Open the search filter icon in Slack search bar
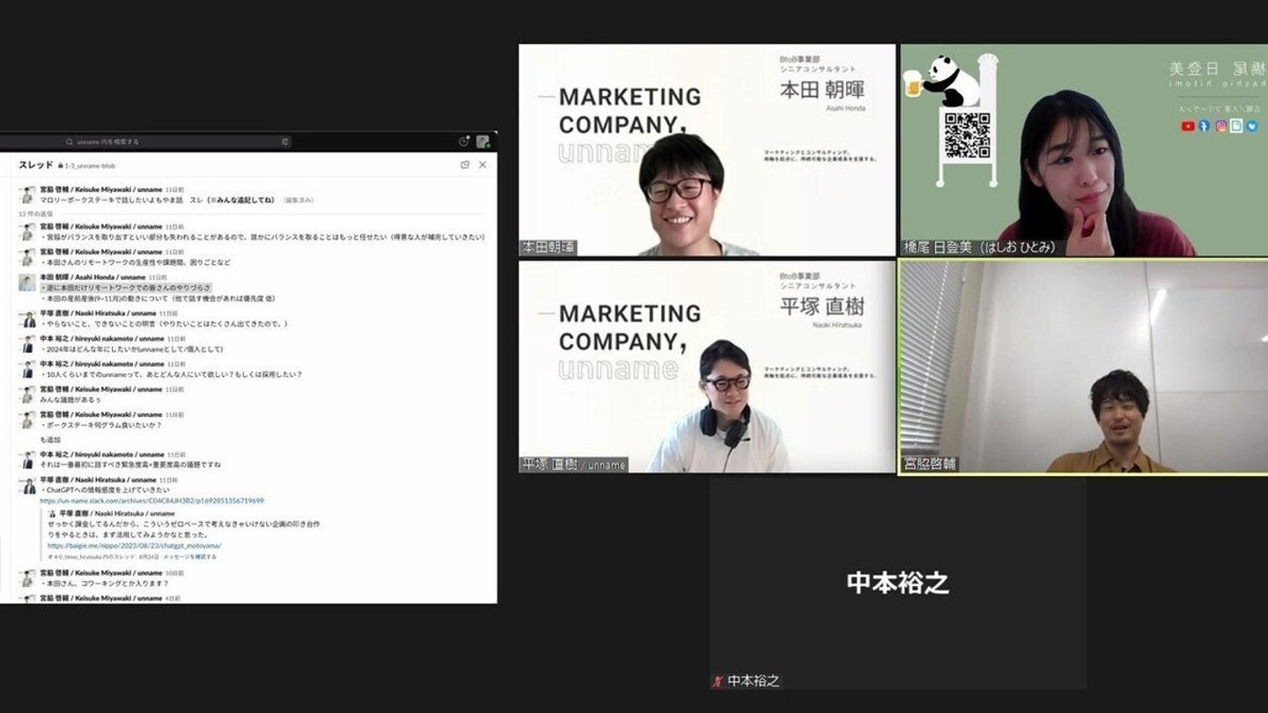This screenshot has height=713, width=1268. tap(284, 142)
